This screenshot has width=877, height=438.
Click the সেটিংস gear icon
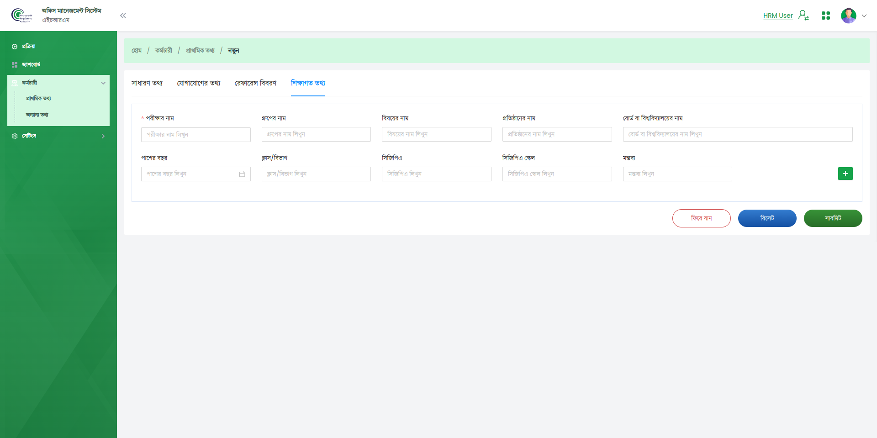coord(15,136)
